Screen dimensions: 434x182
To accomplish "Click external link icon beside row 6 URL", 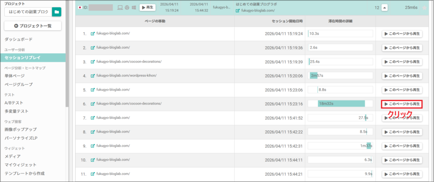I will (x=93, y=104).
